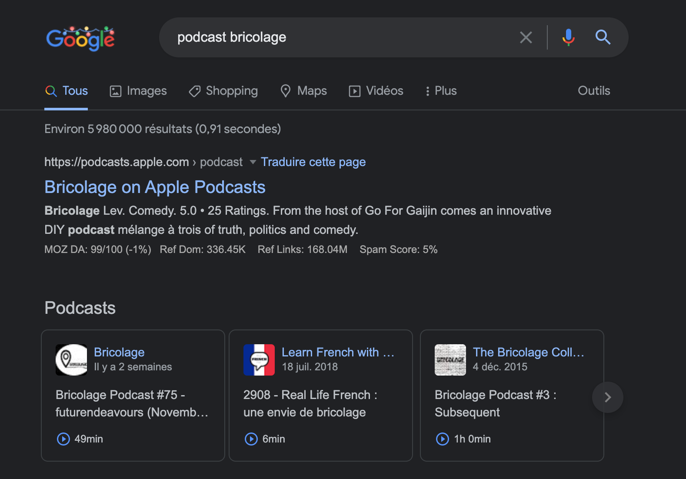Click the Maps pin icon

[x=286, y=91]
